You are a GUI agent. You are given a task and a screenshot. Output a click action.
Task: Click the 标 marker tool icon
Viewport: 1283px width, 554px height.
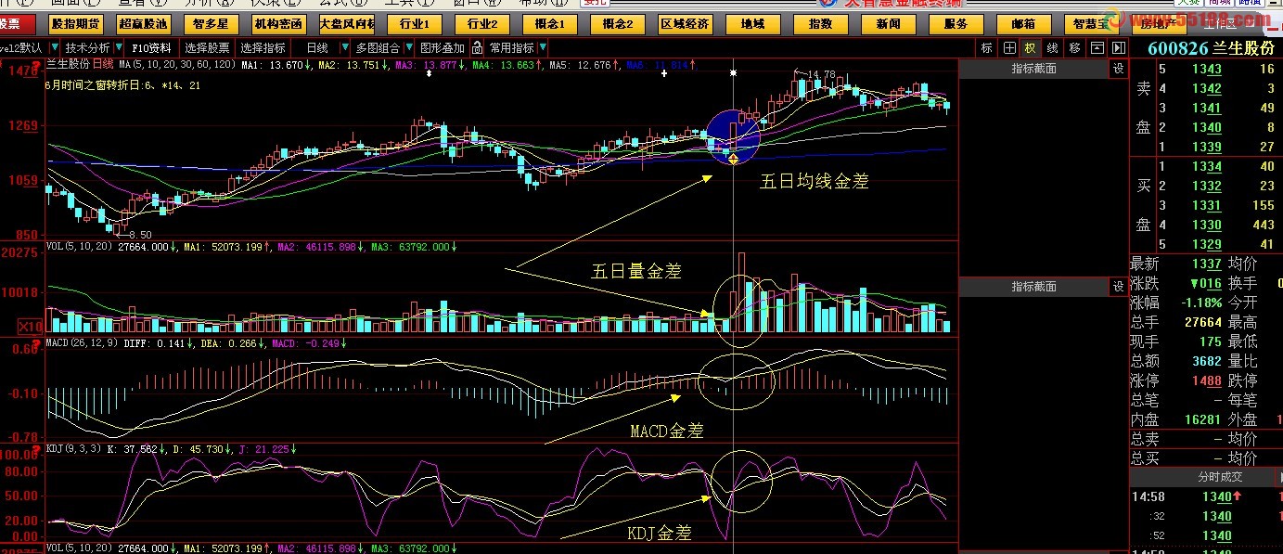click(x=986, y=47)
